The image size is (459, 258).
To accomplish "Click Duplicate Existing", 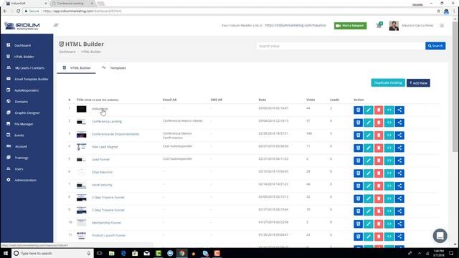I will [x=388, y=83].
